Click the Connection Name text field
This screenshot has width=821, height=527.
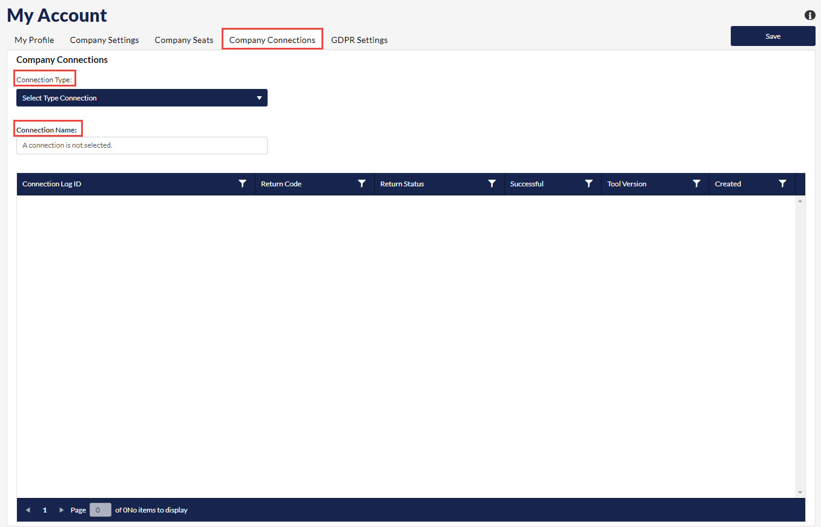click(142, 145)
